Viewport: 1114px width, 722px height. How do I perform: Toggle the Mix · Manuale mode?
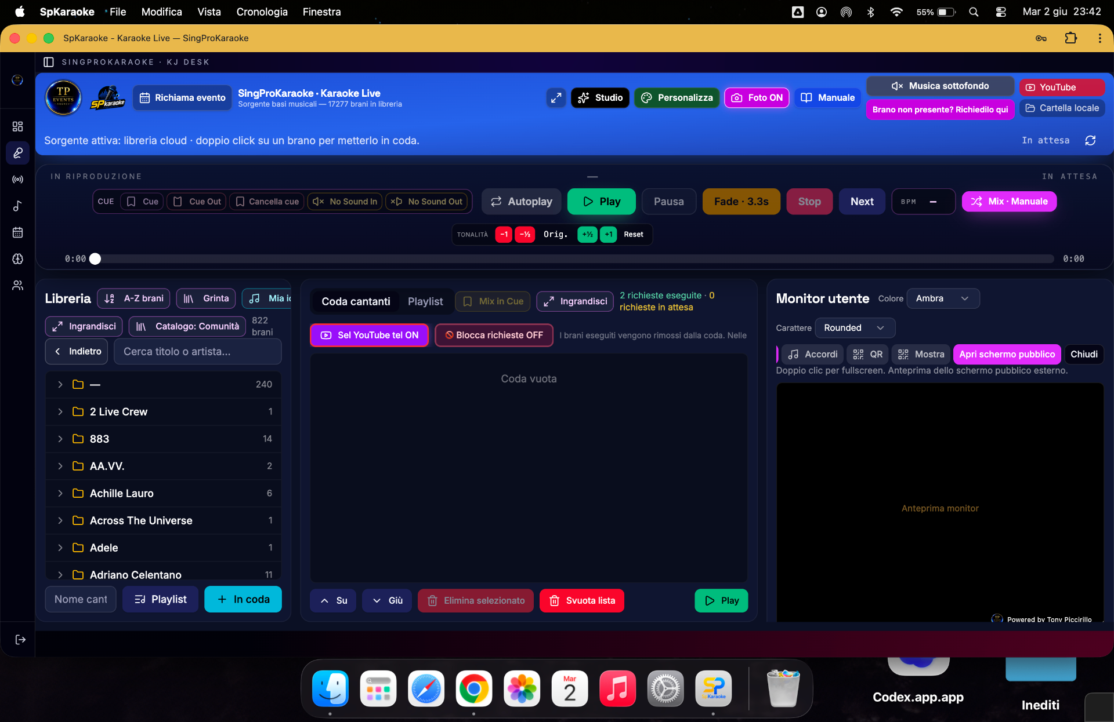[1009, 202]
